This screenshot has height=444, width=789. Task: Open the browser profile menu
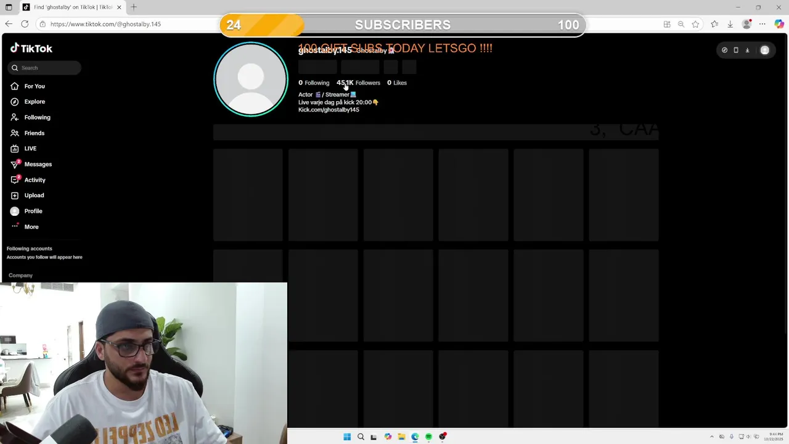(x=747, y=24)
